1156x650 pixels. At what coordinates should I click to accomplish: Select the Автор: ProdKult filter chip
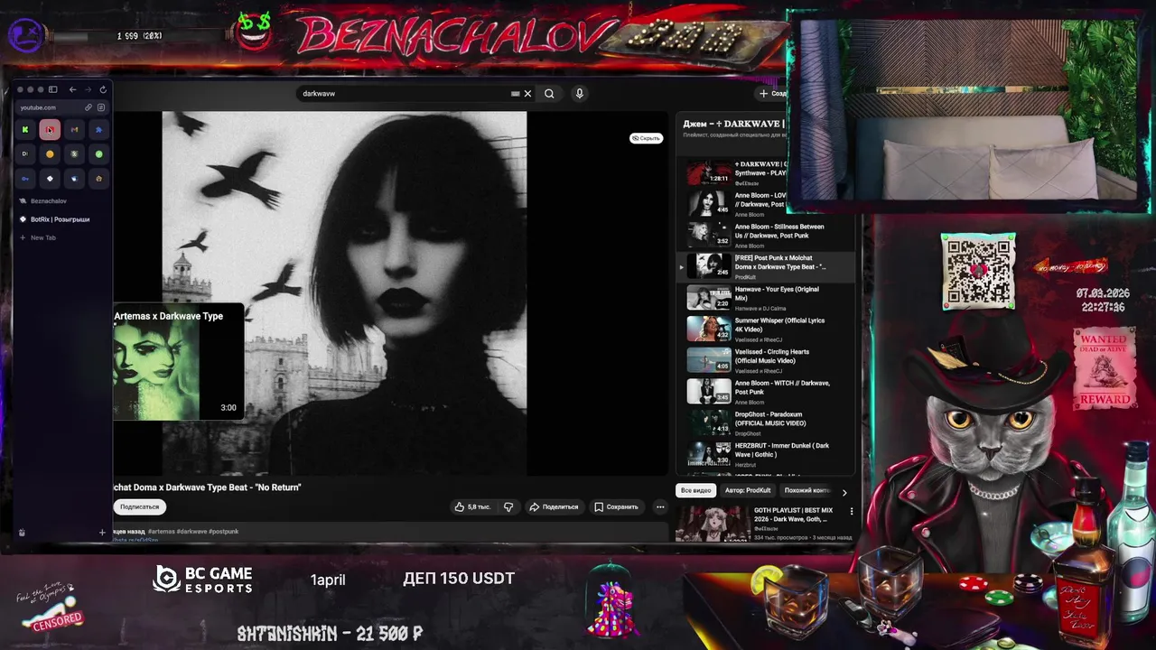pyautogui.click(x=748, y=491)
